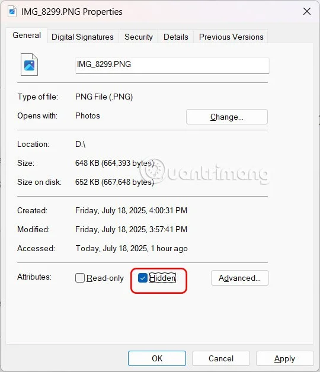The width and height of the screenshot is (320, 372).
Task: Click the size value '648 KB (664,393 bytes)'
Action: 114,163
